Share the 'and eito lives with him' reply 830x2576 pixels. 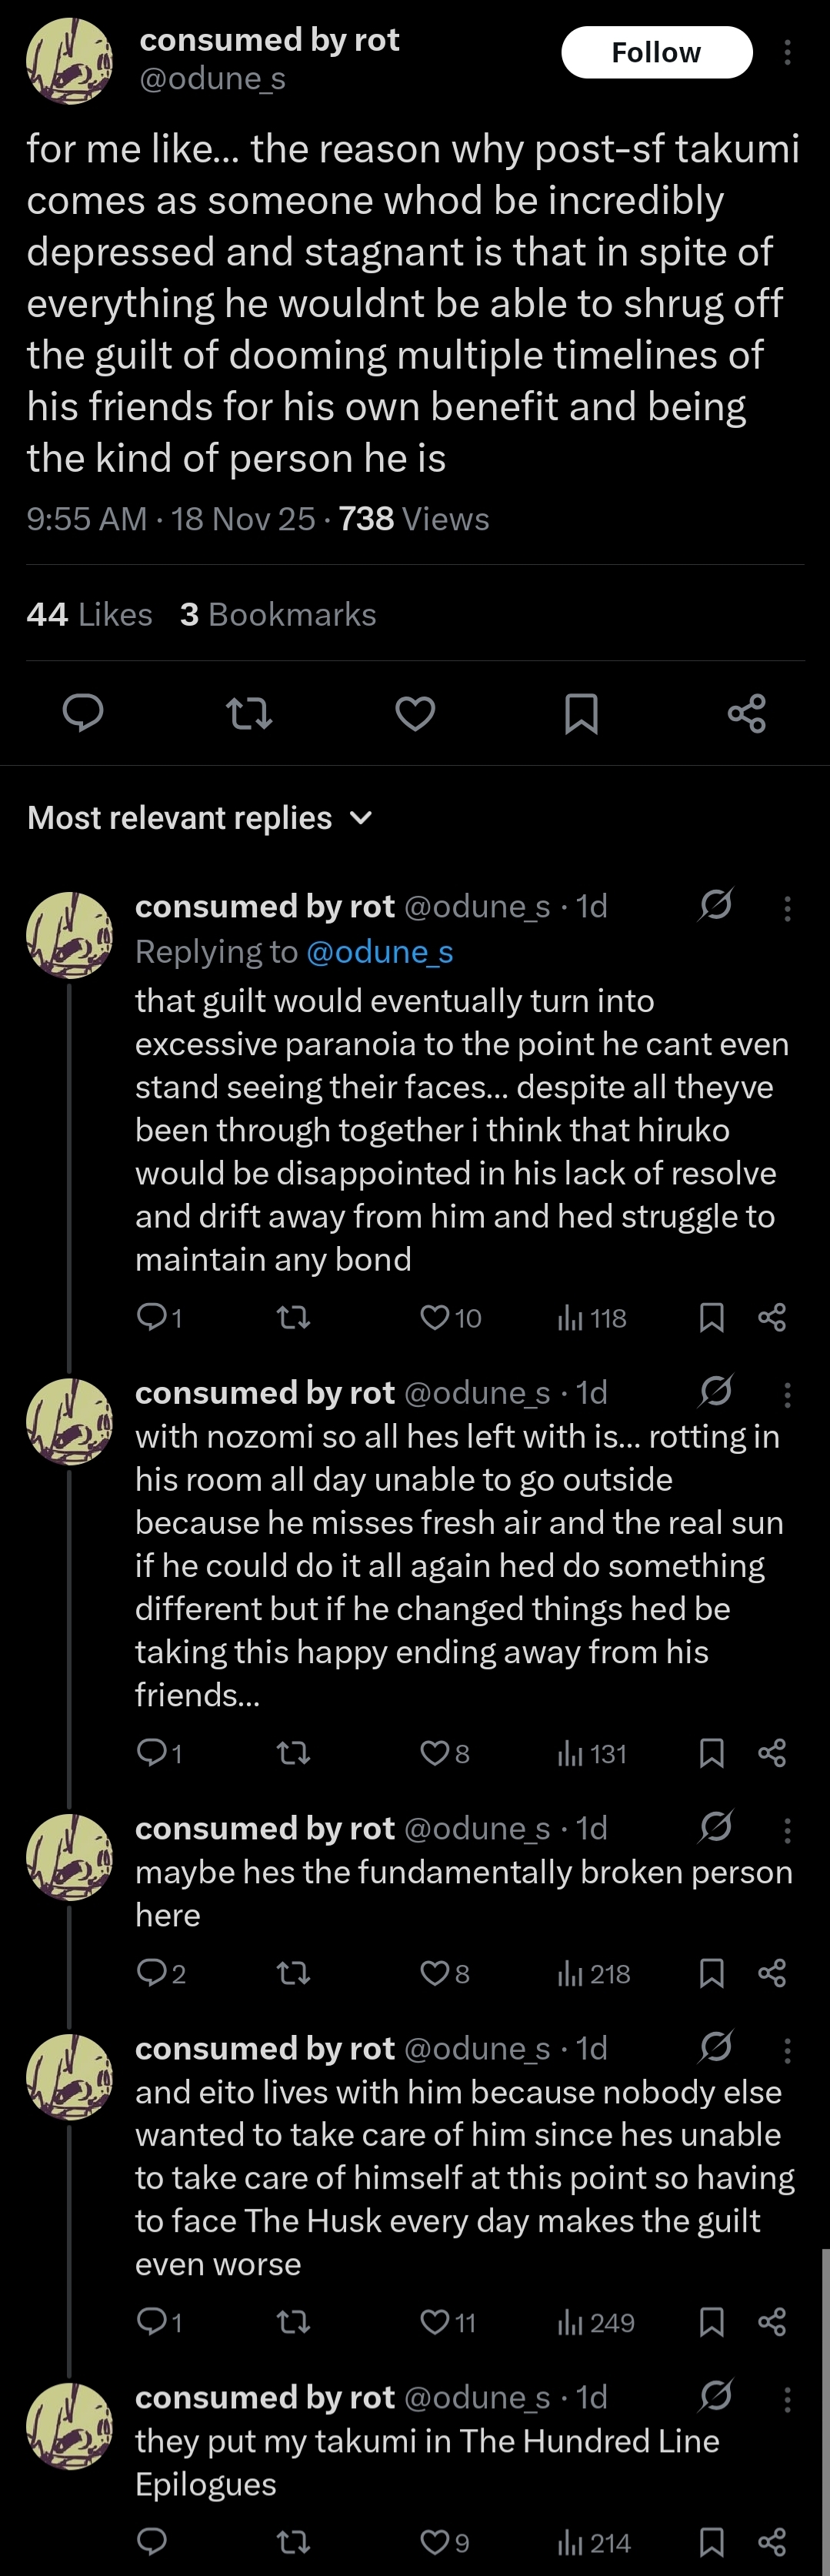772,2322
